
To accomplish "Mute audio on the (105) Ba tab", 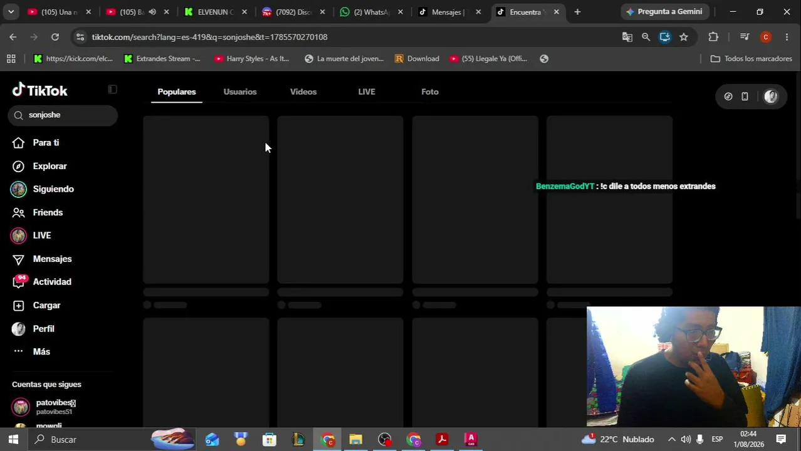I will point(152,12).
